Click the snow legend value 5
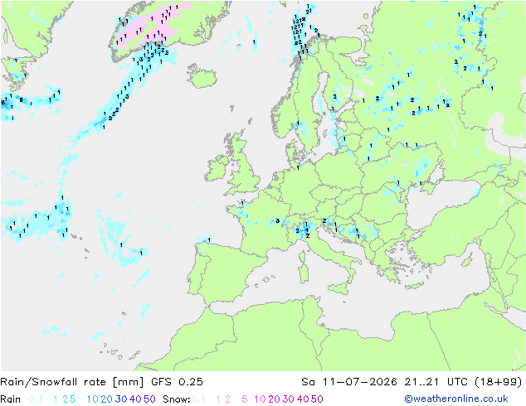The width and height of the screenshot is (526, 406). pyautogui.click(x=245, y=399)
